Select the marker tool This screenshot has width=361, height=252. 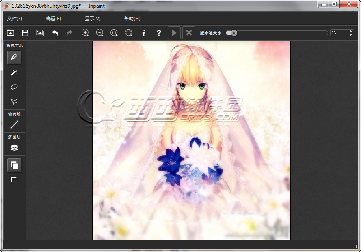[x=14, y=57]
